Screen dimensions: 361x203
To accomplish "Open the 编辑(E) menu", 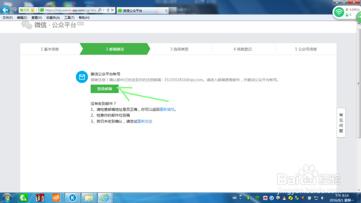I will coord(22,17).
